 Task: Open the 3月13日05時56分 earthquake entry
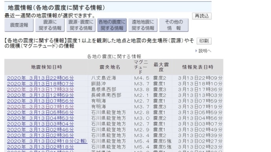pyautogui.click(x=40, y=112)
